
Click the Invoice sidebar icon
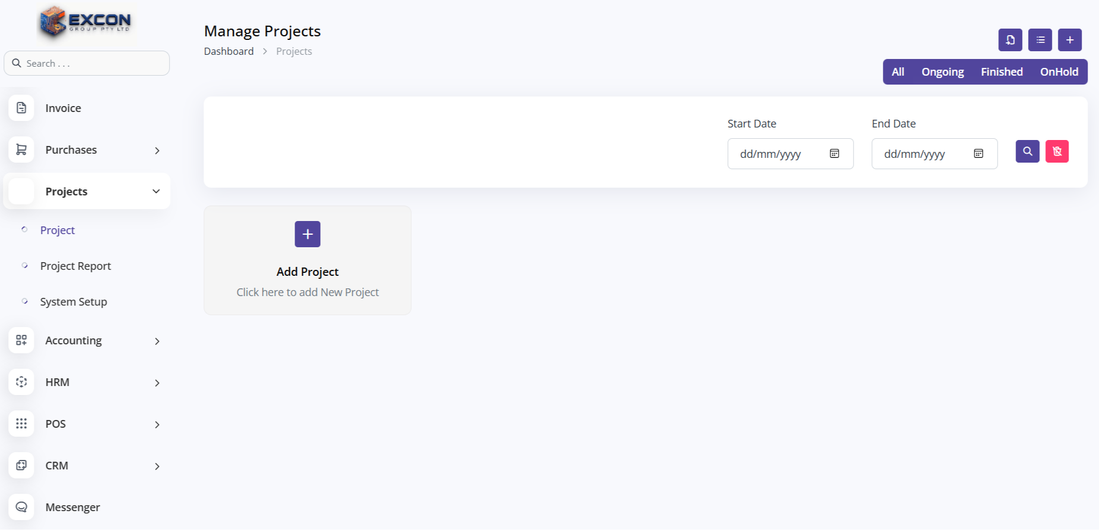[21, 108]
